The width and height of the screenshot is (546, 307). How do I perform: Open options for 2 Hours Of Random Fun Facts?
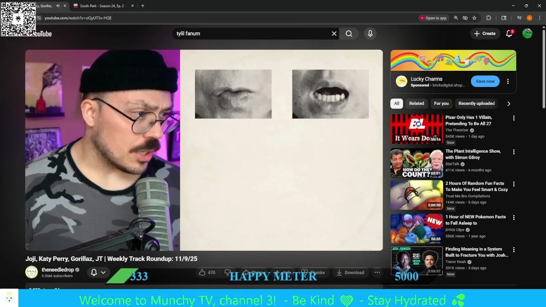[514, 184]
